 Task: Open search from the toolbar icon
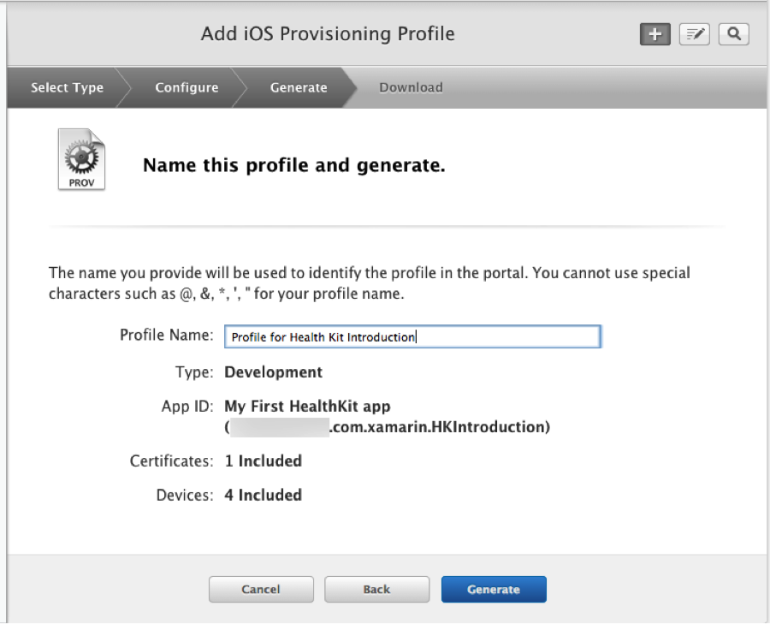pyautogui.click(x=733, y=34)
